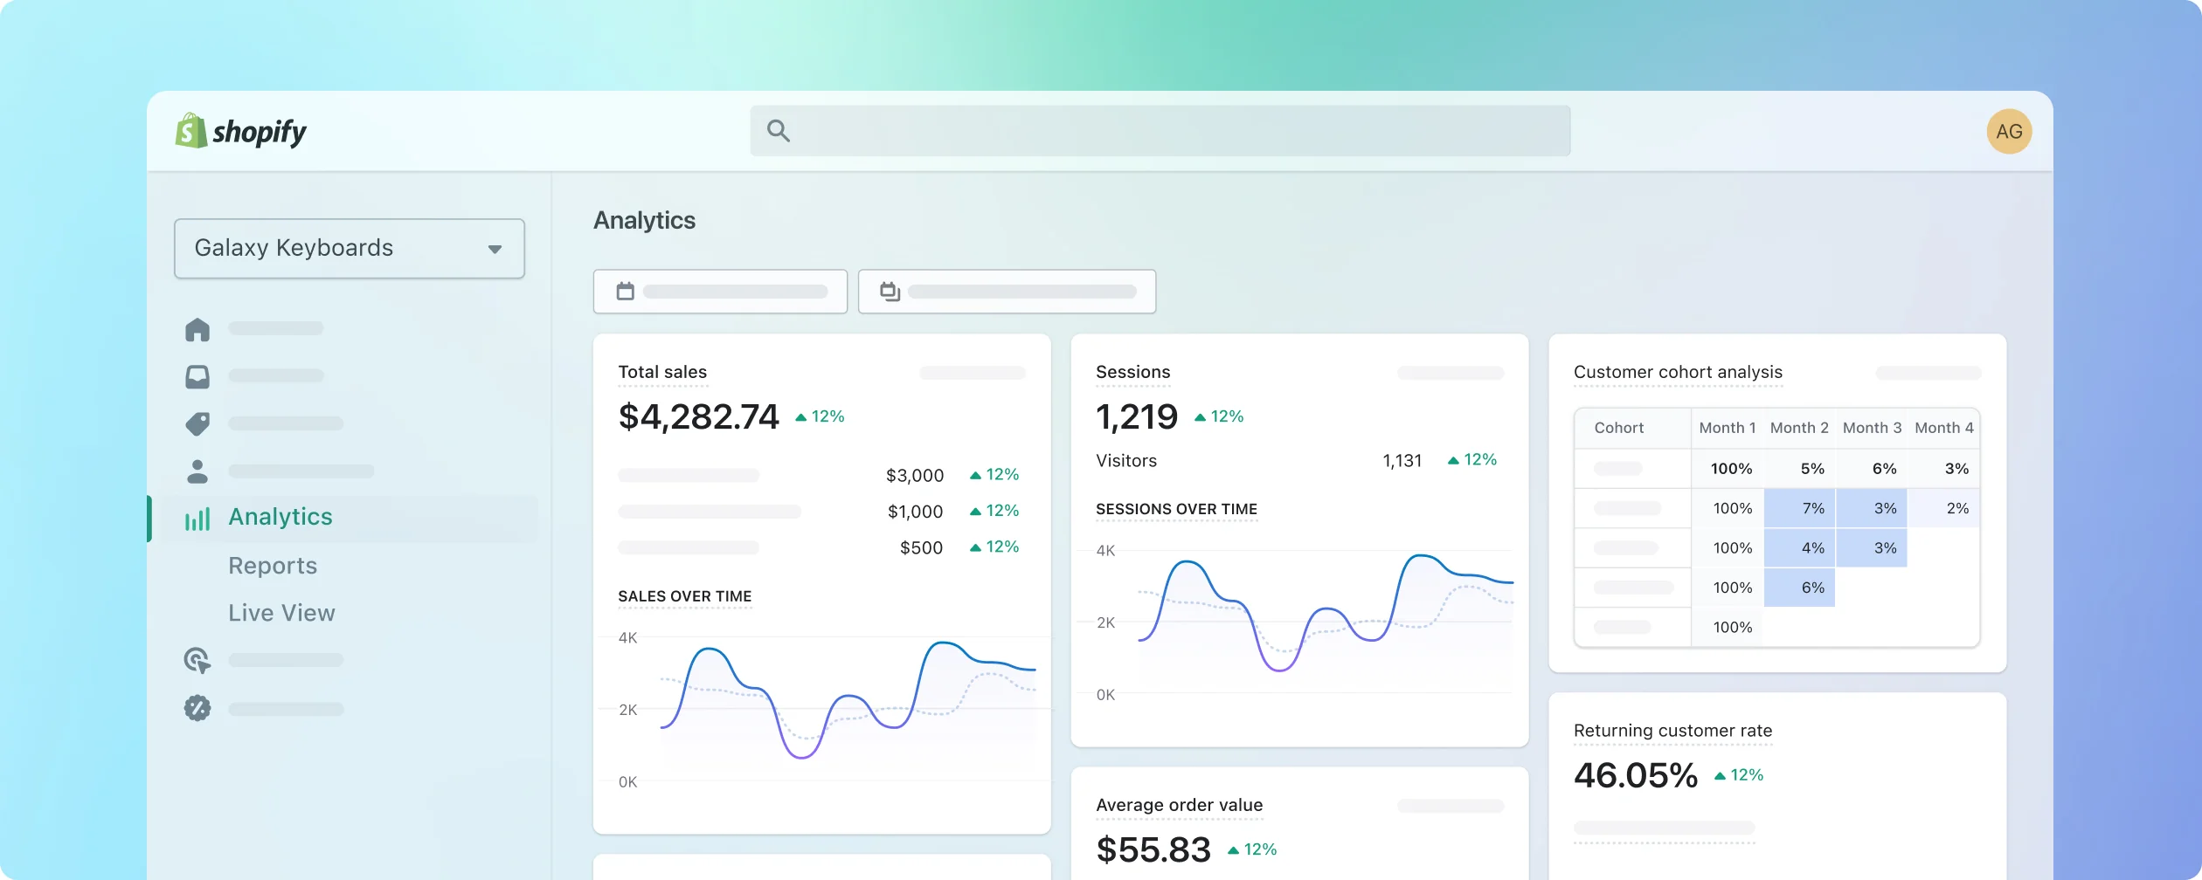
Task: Click the calendar icon in the date filter
Action: (x=624, y=291)
